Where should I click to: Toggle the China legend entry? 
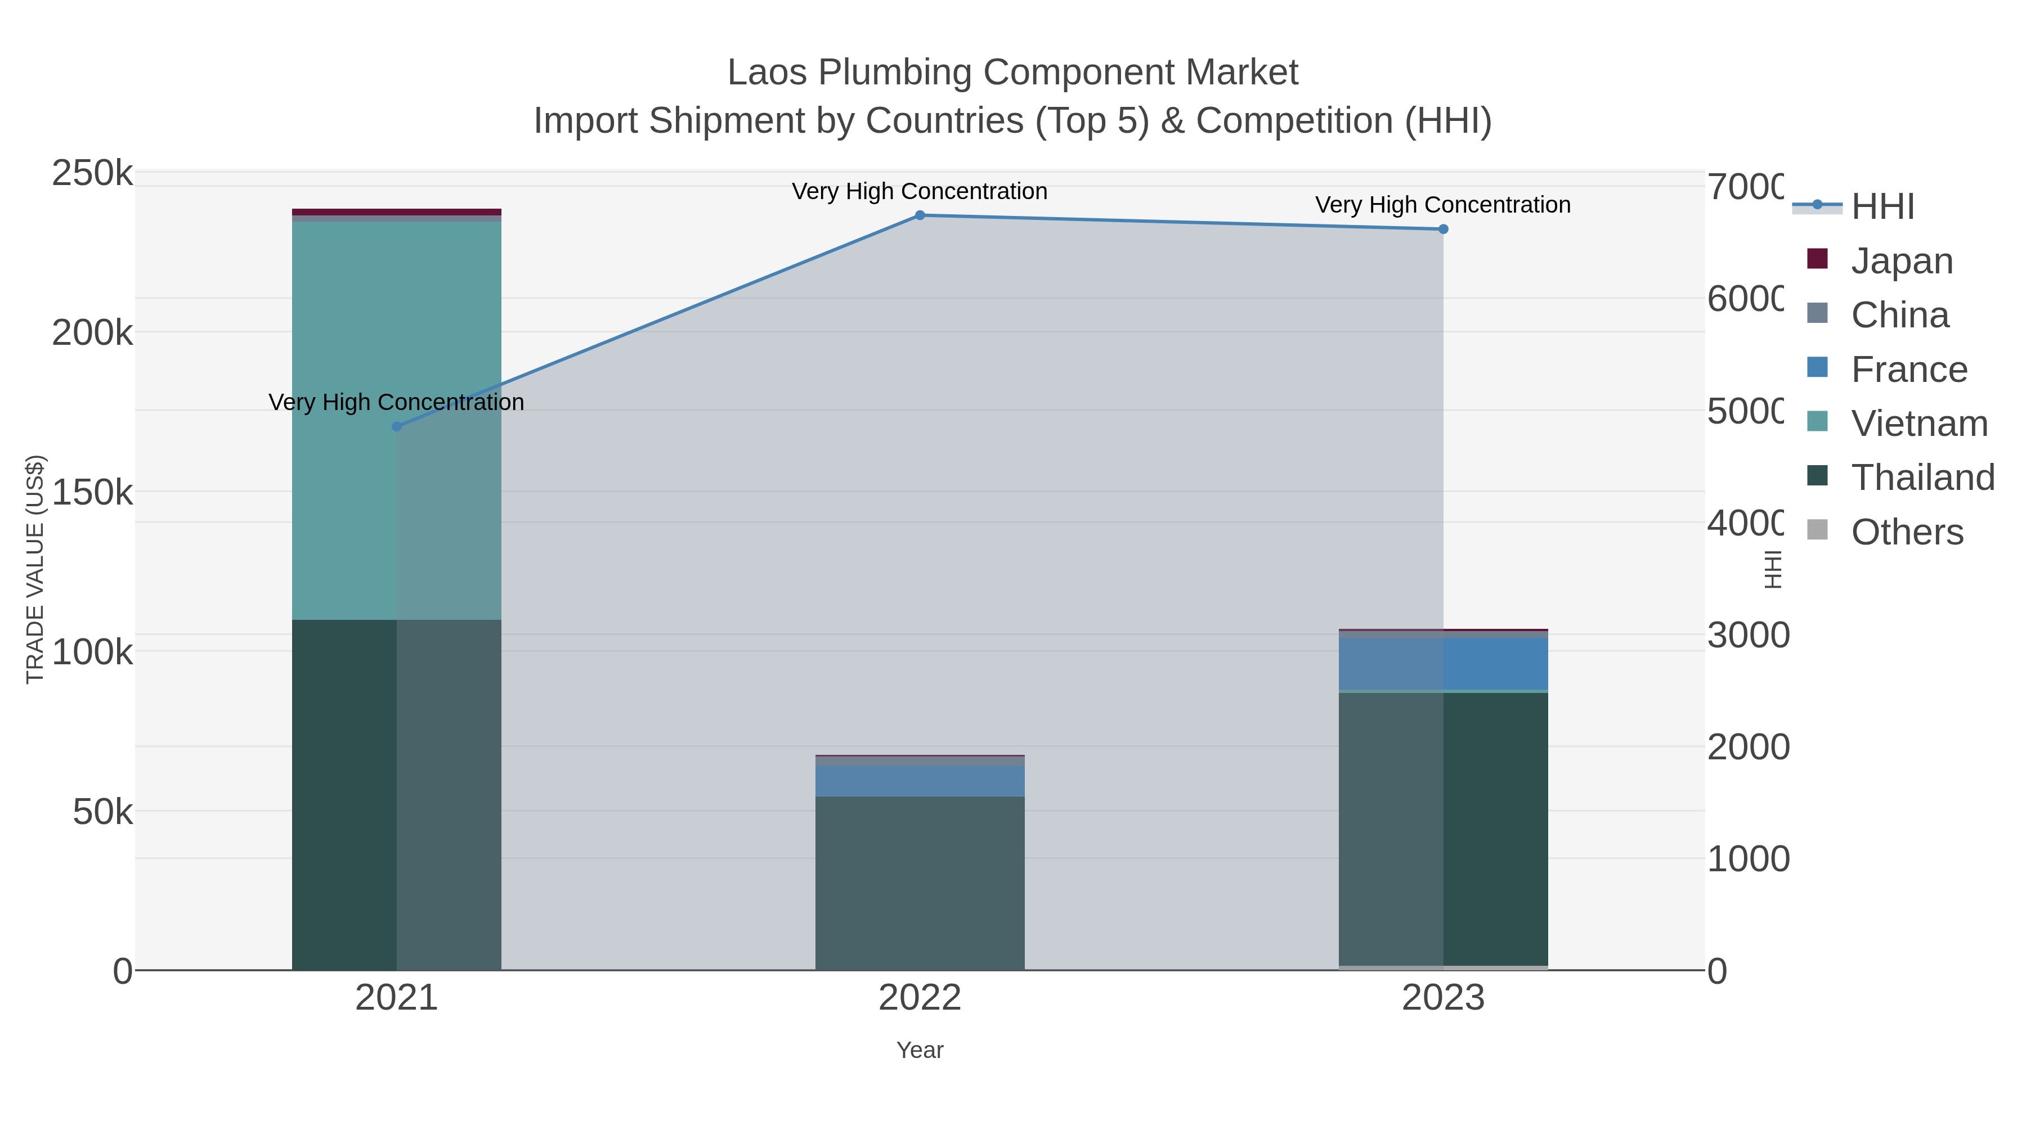(x=1878, y=315)
